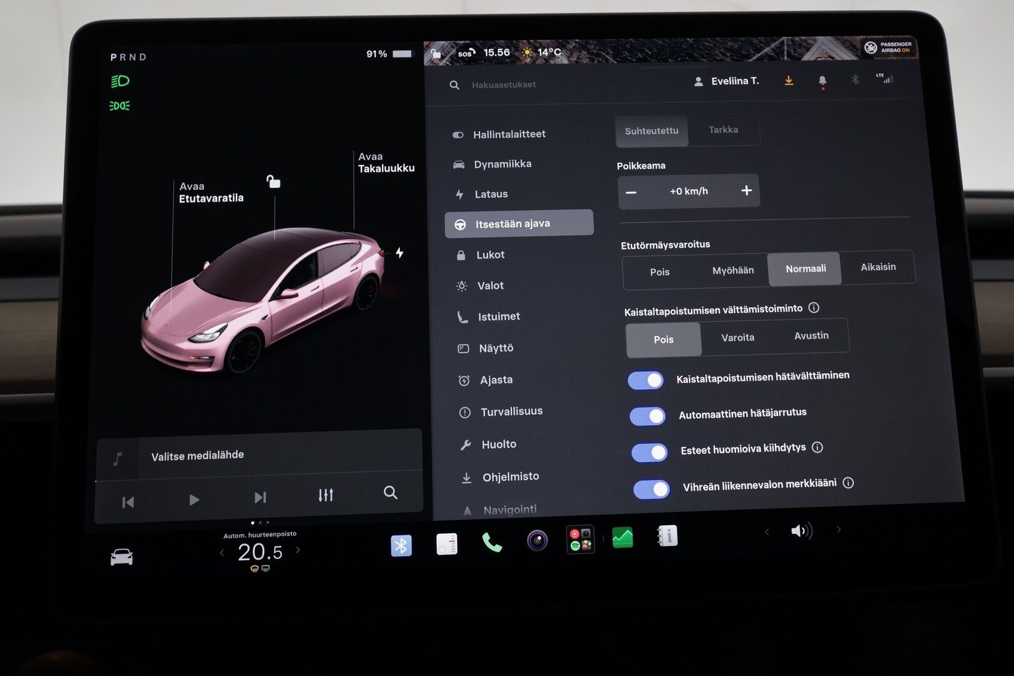Tap the software download arrow icon
The width and height of the screenshot is (1014, 676).
(789, 80)
